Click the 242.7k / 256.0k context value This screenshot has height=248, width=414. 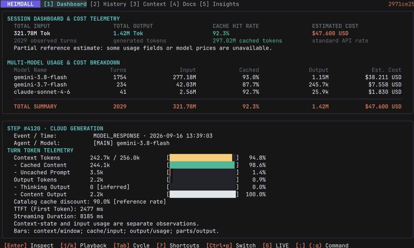click(115, 158)
